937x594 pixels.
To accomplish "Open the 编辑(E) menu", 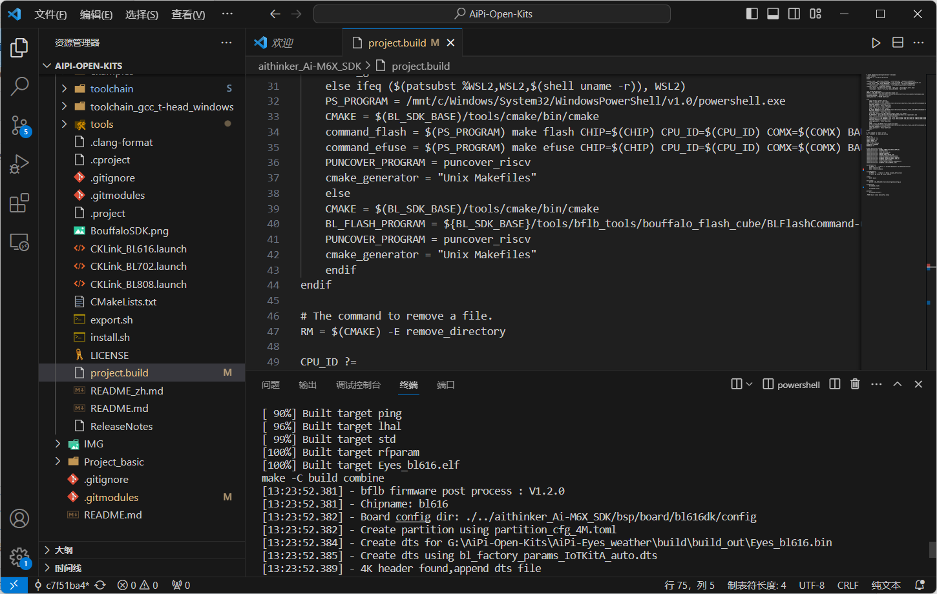I will pyautogui.click(x=96, y=14).
